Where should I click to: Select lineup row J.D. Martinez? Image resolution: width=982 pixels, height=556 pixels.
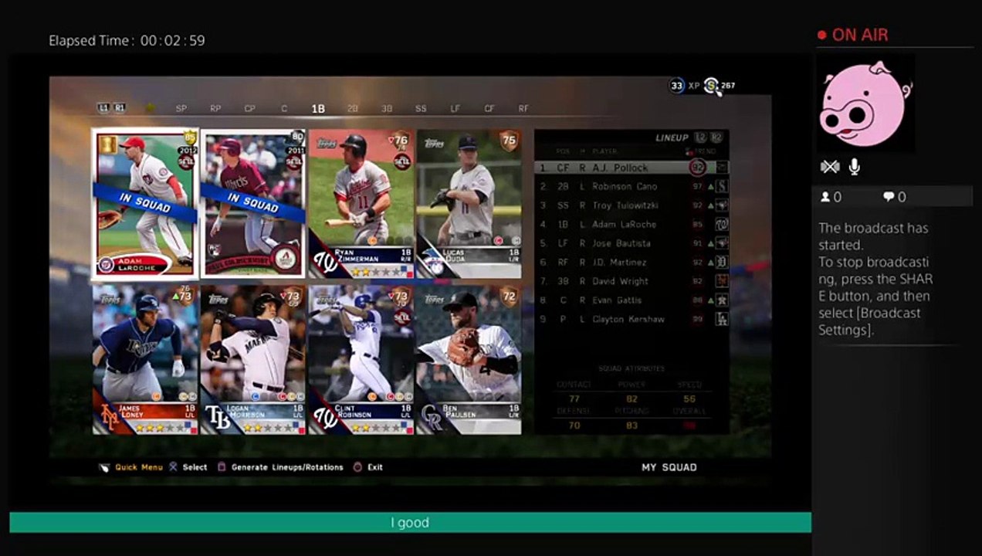coord(632,263)
